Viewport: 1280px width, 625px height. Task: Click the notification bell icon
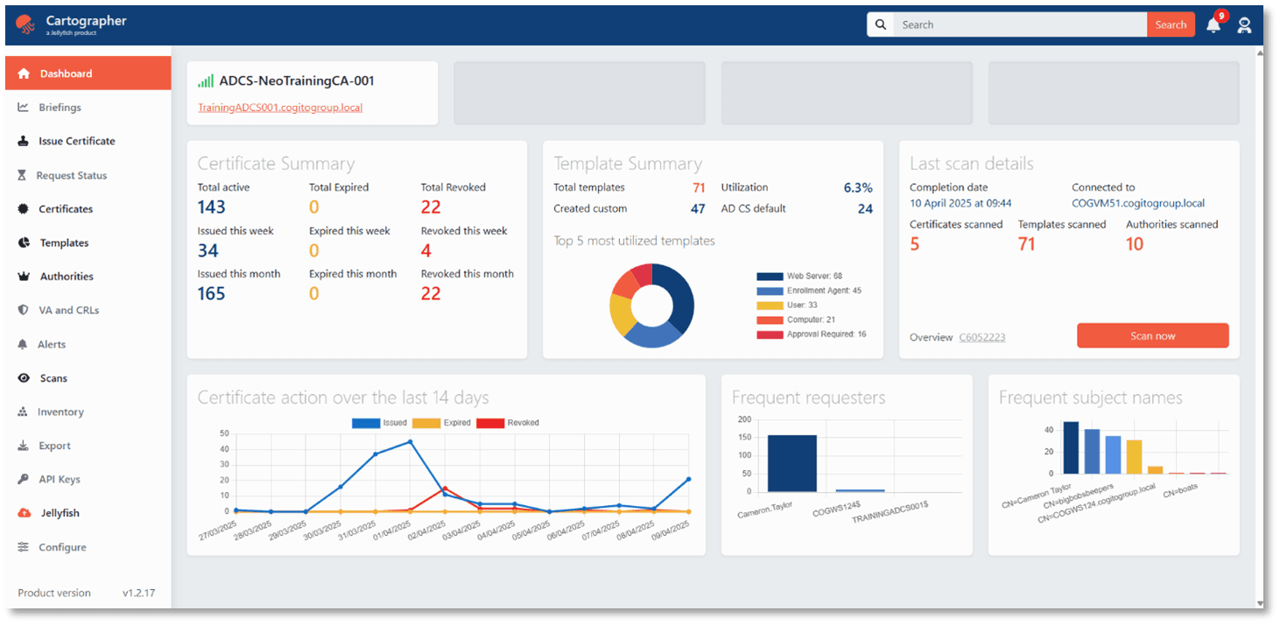click(1213, 25)
